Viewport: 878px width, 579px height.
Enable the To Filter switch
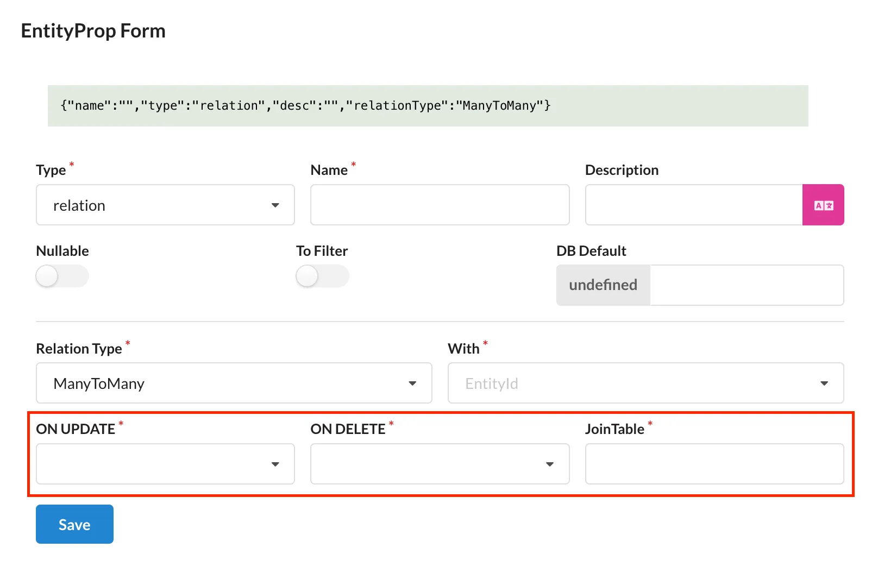point(322,276)
